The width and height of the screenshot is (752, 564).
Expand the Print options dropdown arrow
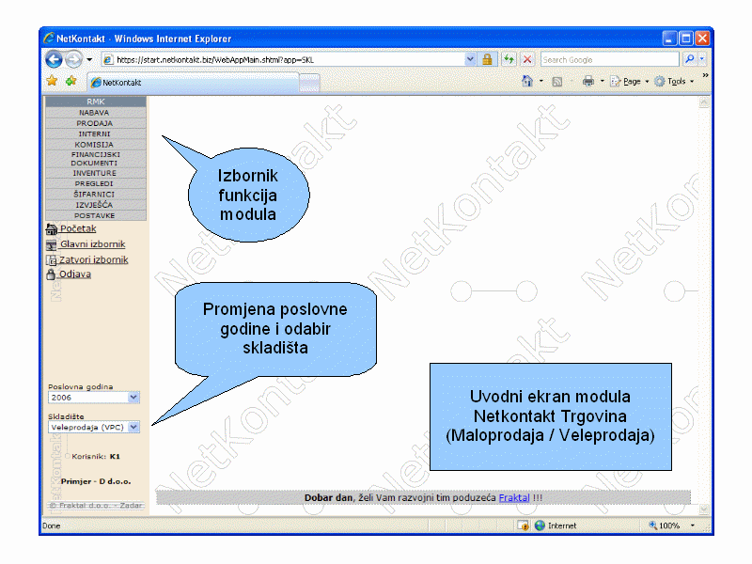pyautogui.click(x=602, y=82)
